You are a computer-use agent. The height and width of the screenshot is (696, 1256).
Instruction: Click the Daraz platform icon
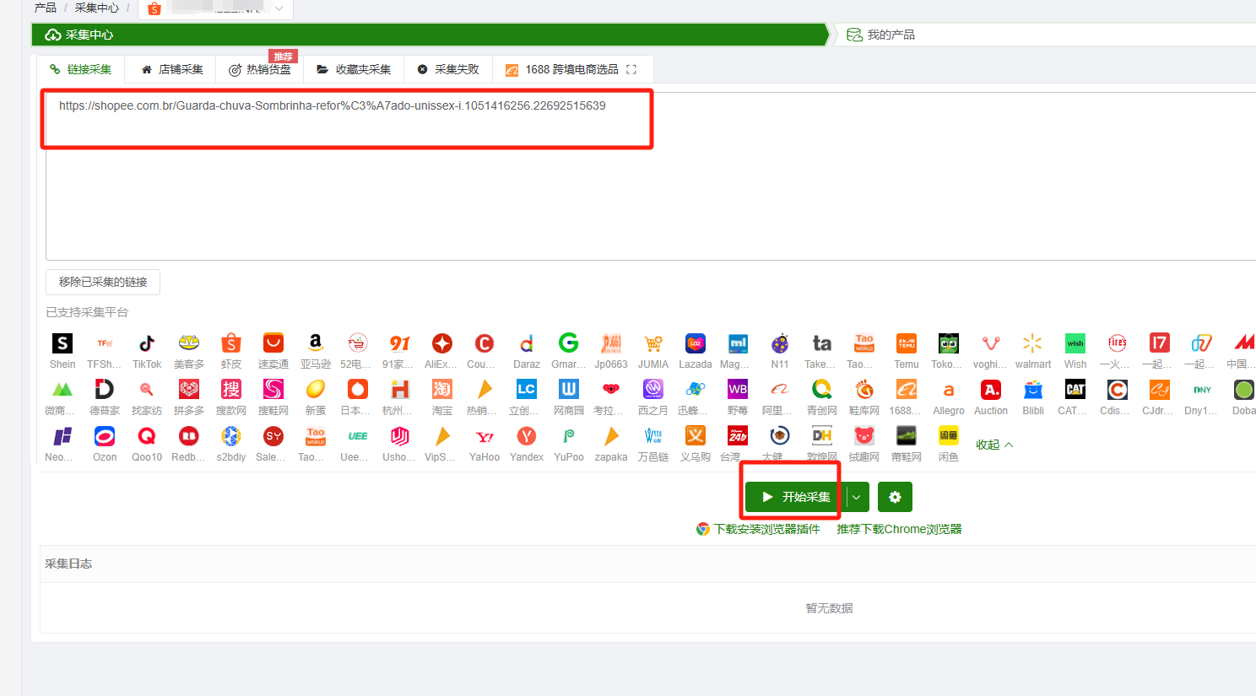pos(527,344)
